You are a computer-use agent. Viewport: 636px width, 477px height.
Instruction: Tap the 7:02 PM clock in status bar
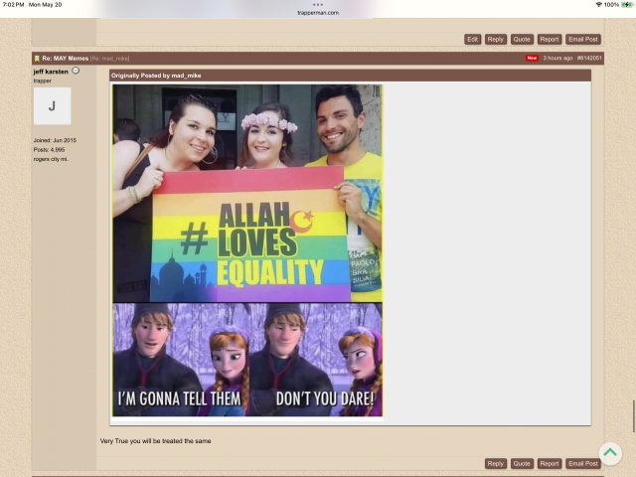(13, 4)
